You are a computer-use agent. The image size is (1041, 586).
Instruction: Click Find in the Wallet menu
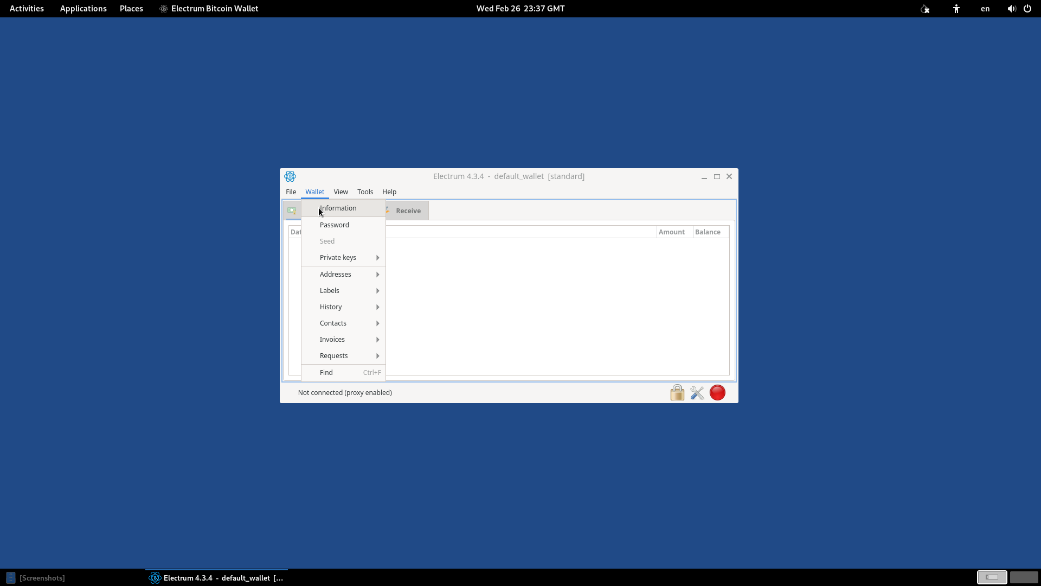point(326,373)
